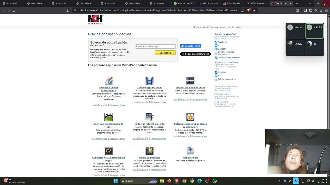
Task: Open the Brave Wallet icon
Action: click(311, 10)
